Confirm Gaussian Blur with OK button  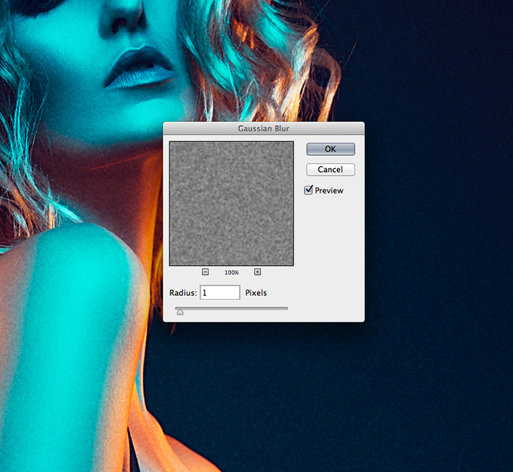click(330, 149)
